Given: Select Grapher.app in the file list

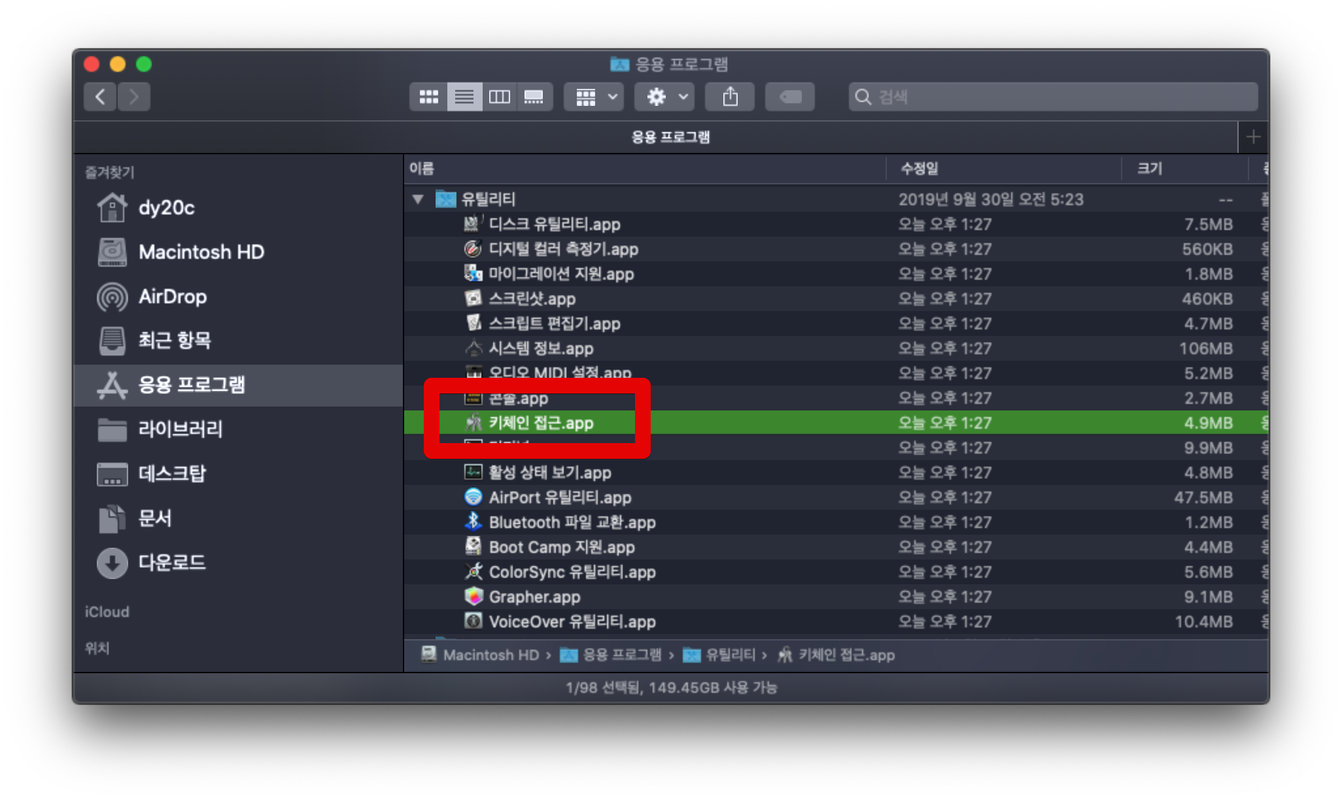Looking at the screenshot, I should (534, 597).
